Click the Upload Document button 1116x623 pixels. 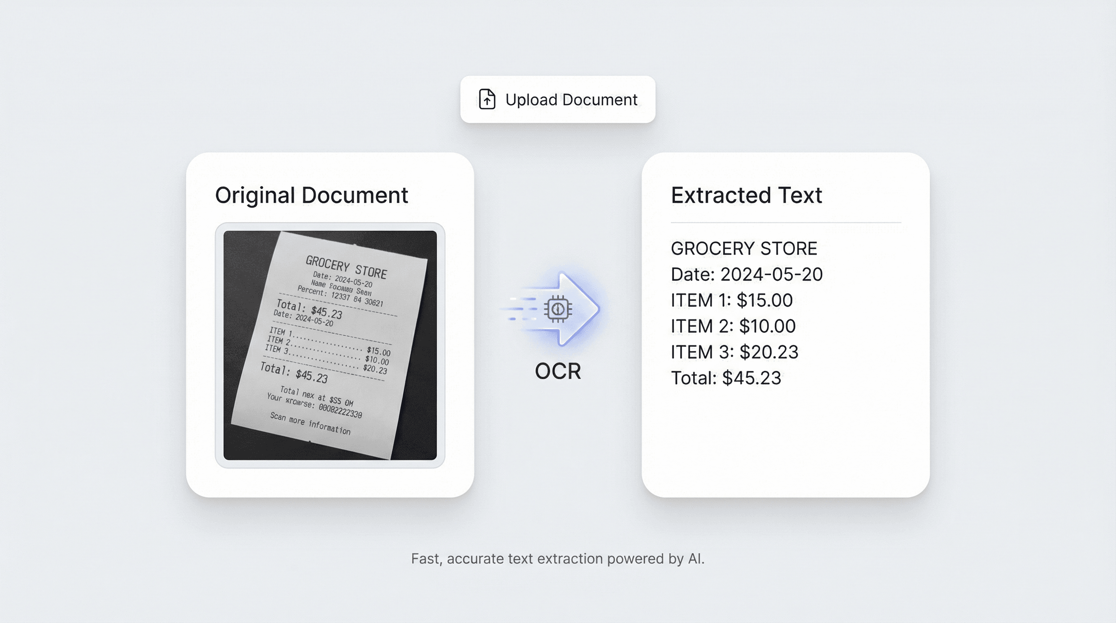[x=558, y=99]
